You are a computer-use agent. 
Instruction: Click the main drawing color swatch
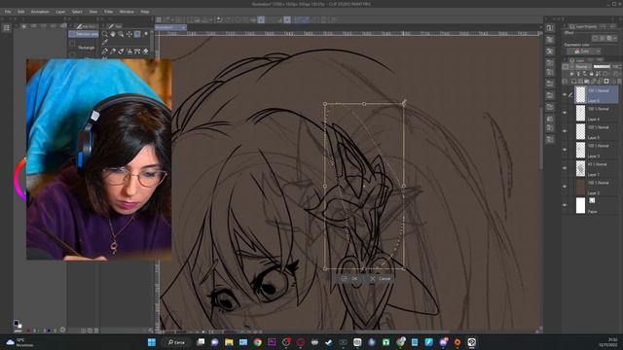(16, 323)
